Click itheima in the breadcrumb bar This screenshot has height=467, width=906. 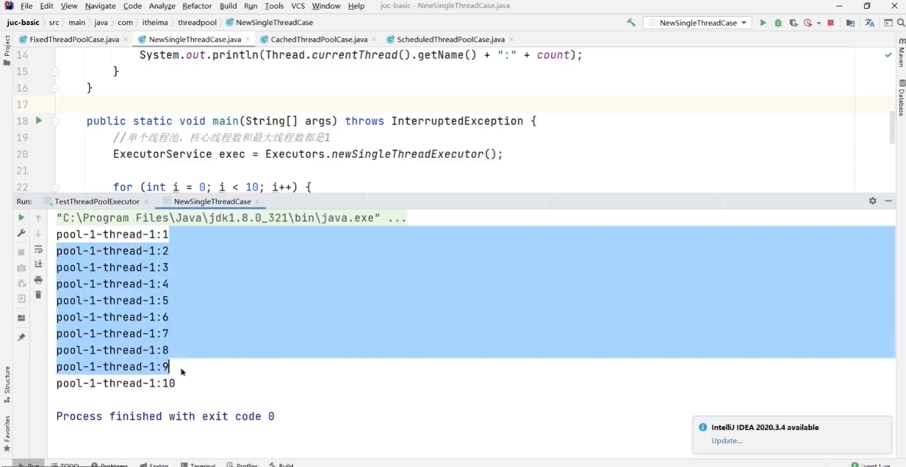[x=155, y=23]
